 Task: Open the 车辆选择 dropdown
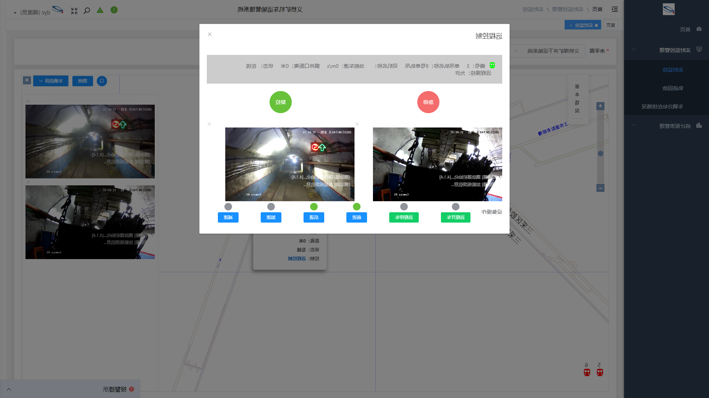(x=51, y=81)
